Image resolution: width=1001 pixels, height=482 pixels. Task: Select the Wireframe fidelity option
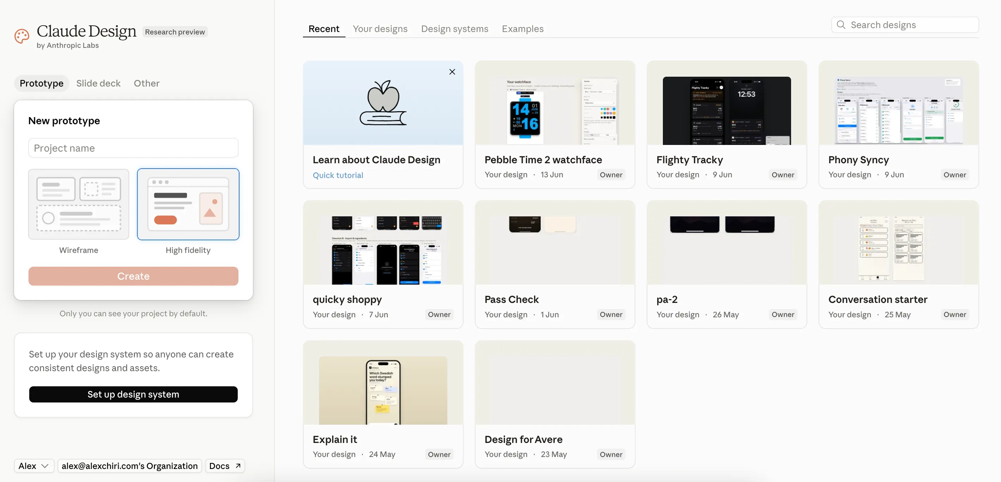tap(79, 204)
